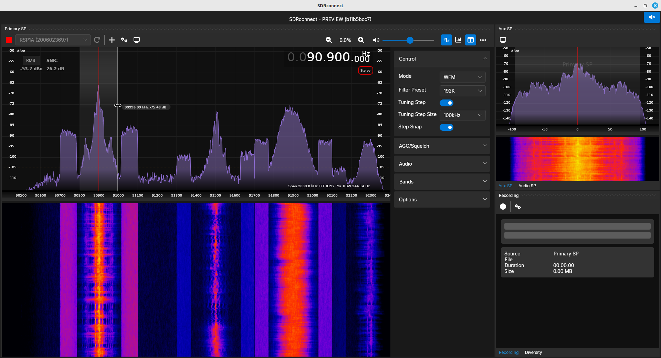Viewport: 661px width, 358px height.
Task: Click the Aux SP display monitor icon
Action: (503, 40)
